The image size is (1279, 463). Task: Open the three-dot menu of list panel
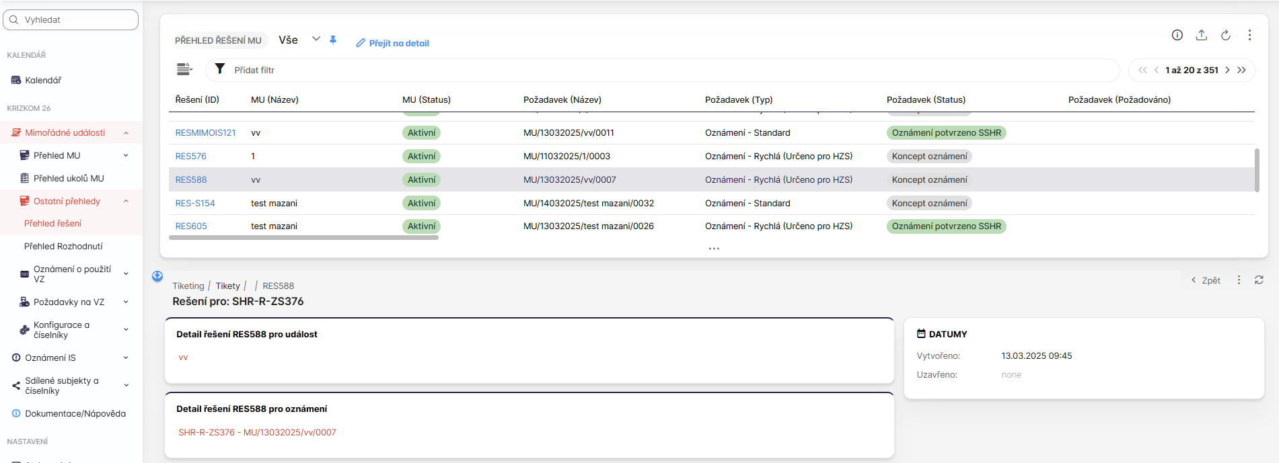(x=1249, y=35)
